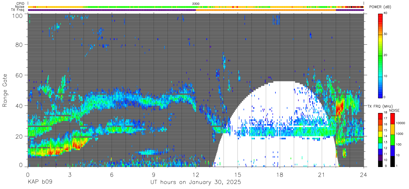Viewport: 409px width, 189px height.
Task: Click the y-axis tick label '60'
Action: coord(19,76)
